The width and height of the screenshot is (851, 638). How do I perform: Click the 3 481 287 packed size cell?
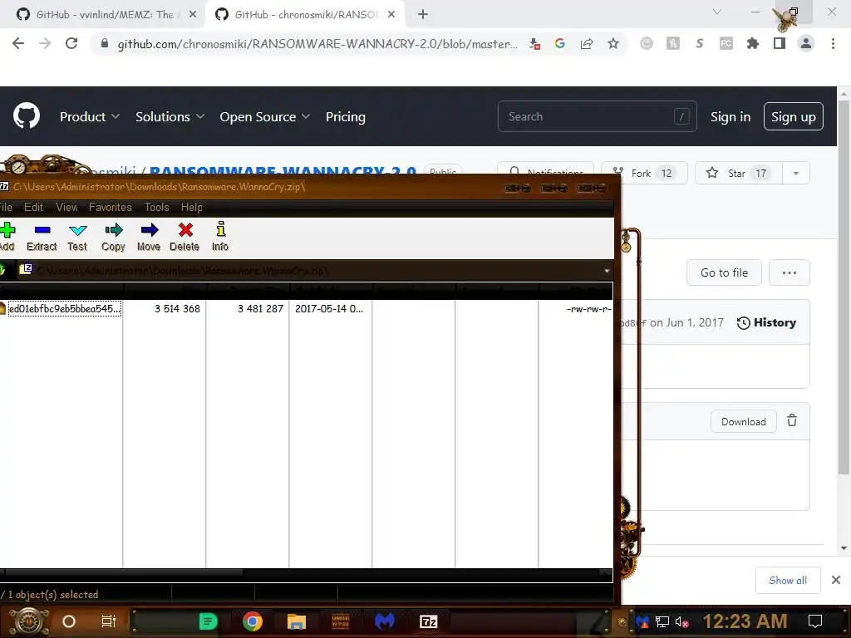[x=260, y=309]
